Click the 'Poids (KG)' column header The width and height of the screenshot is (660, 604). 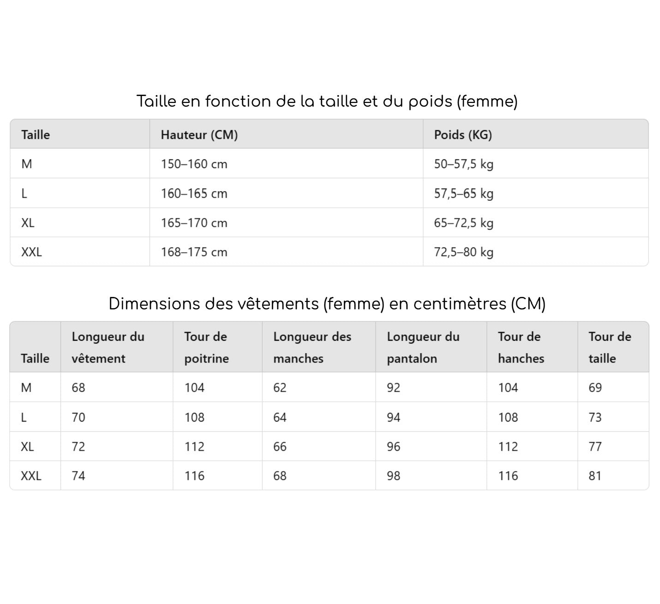tap(463, 135)
